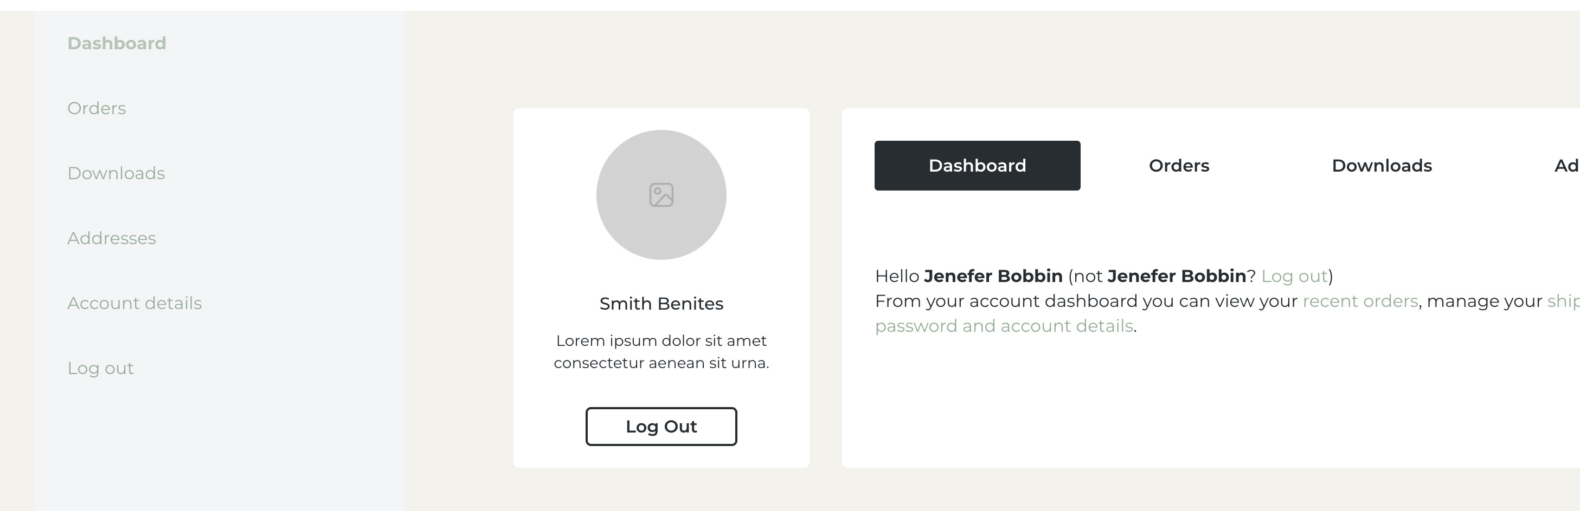
Task: Switch to the Orders tab
Action: tap(1179, 166)
